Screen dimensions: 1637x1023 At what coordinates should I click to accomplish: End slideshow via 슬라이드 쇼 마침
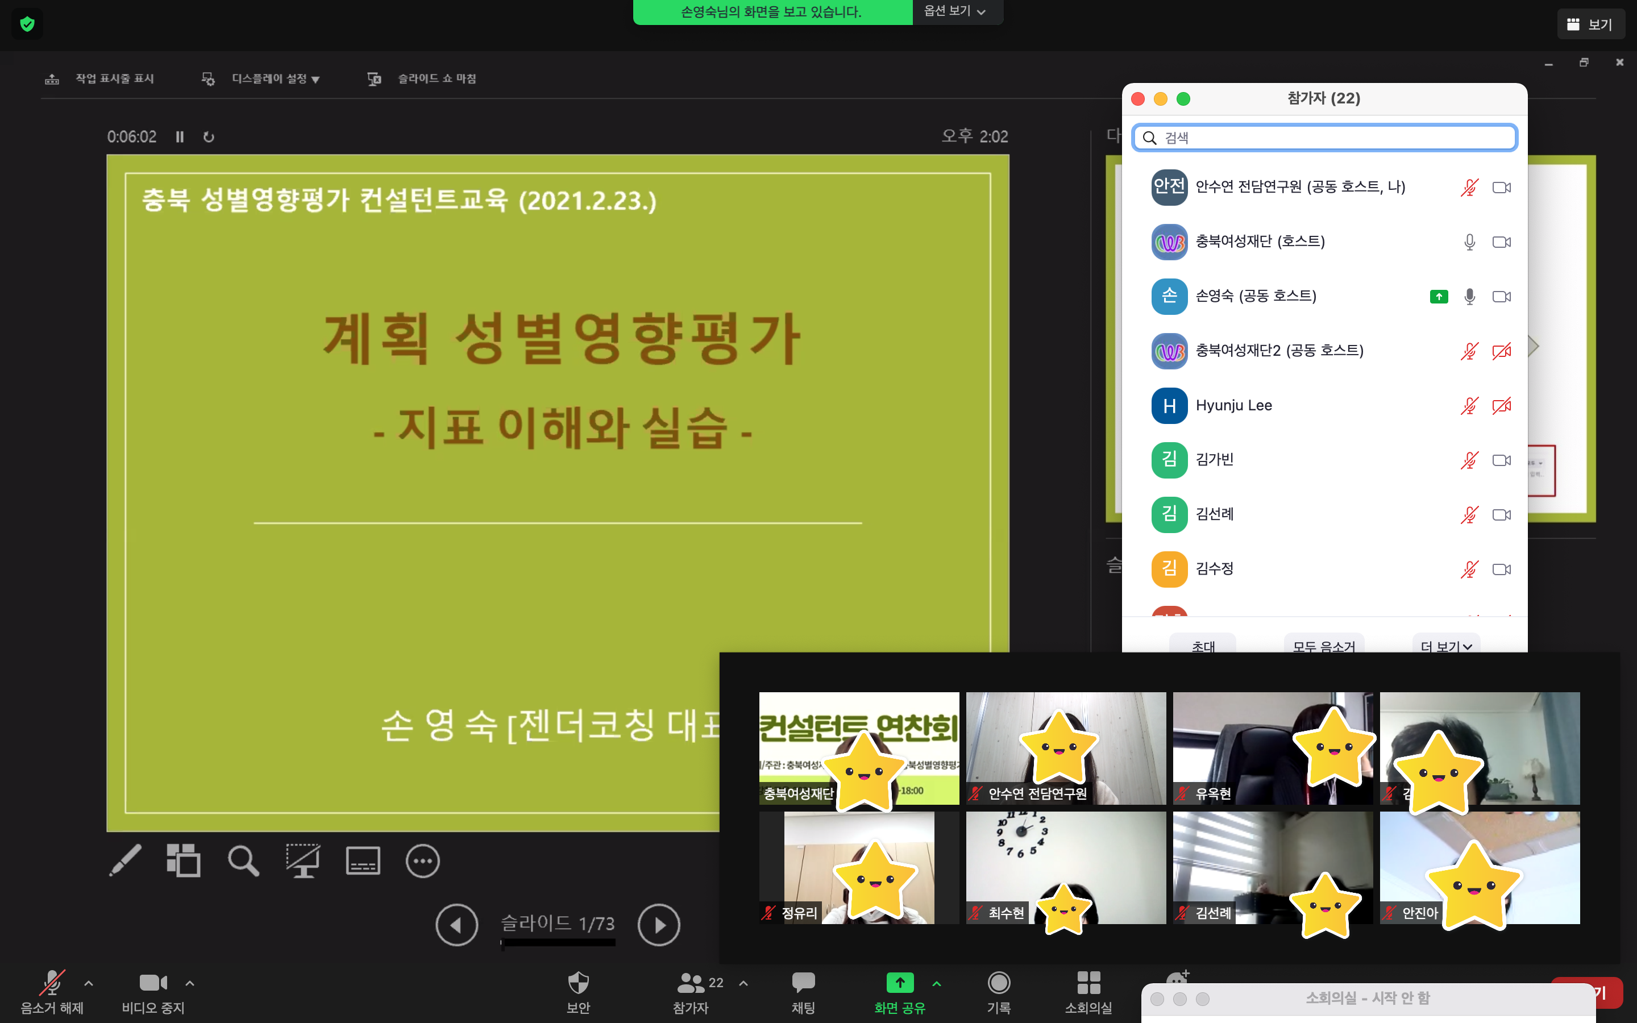point(437,78)
